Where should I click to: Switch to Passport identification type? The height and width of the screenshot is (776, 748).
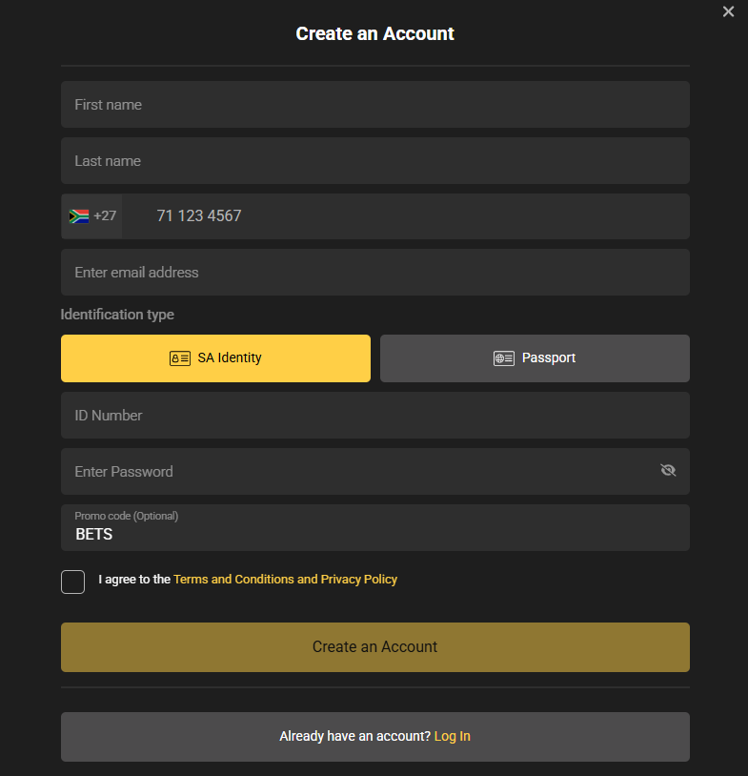point(535,358)
